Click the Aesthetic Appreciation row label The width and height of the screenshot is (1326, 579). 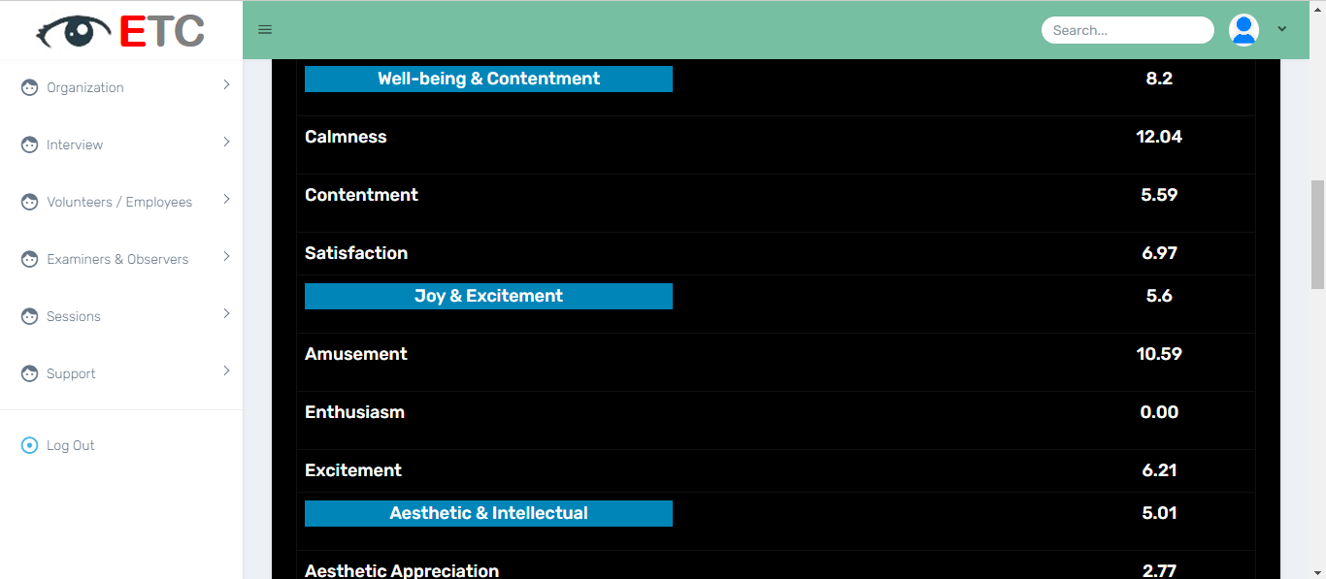pos(402,570)
